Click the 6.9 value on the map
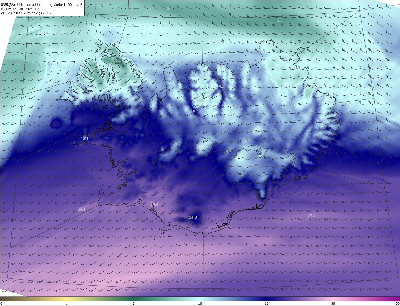Image resolution: width=400 pixels, height=306 pixels. point(170,9)
